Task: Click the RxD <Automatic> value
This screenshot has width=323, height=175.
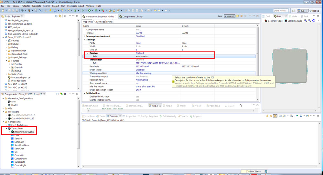Action: [142, 57]
